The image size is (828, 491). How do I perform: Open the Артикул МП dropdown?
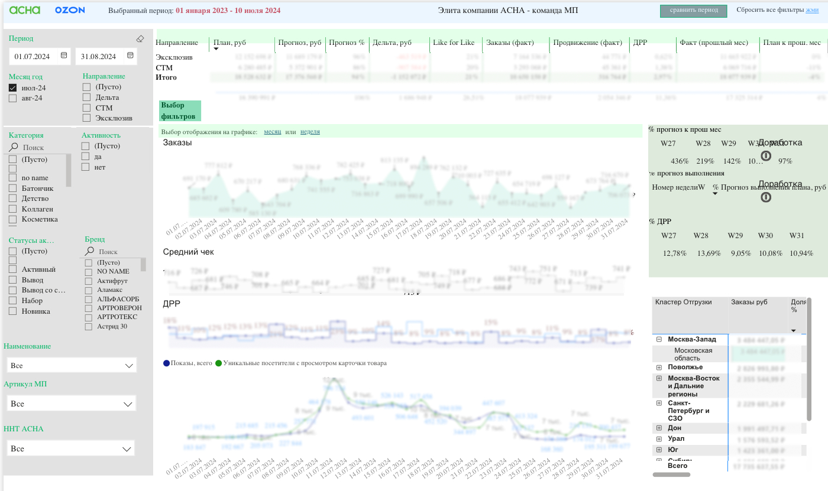coord(71,404)
